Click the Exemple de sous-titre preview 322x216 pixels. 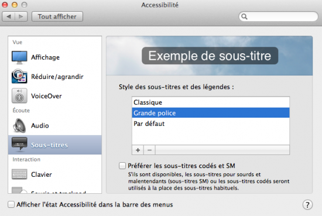[210, 56]
